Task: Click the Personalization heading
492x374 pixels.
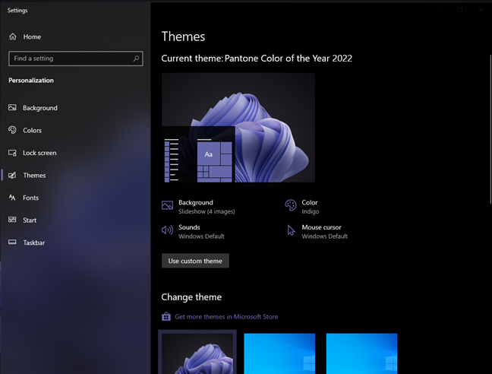Action: point(31,81)
